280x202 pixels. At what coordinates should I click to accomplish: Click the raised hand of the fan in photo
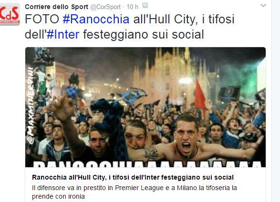tap(62, 108)
